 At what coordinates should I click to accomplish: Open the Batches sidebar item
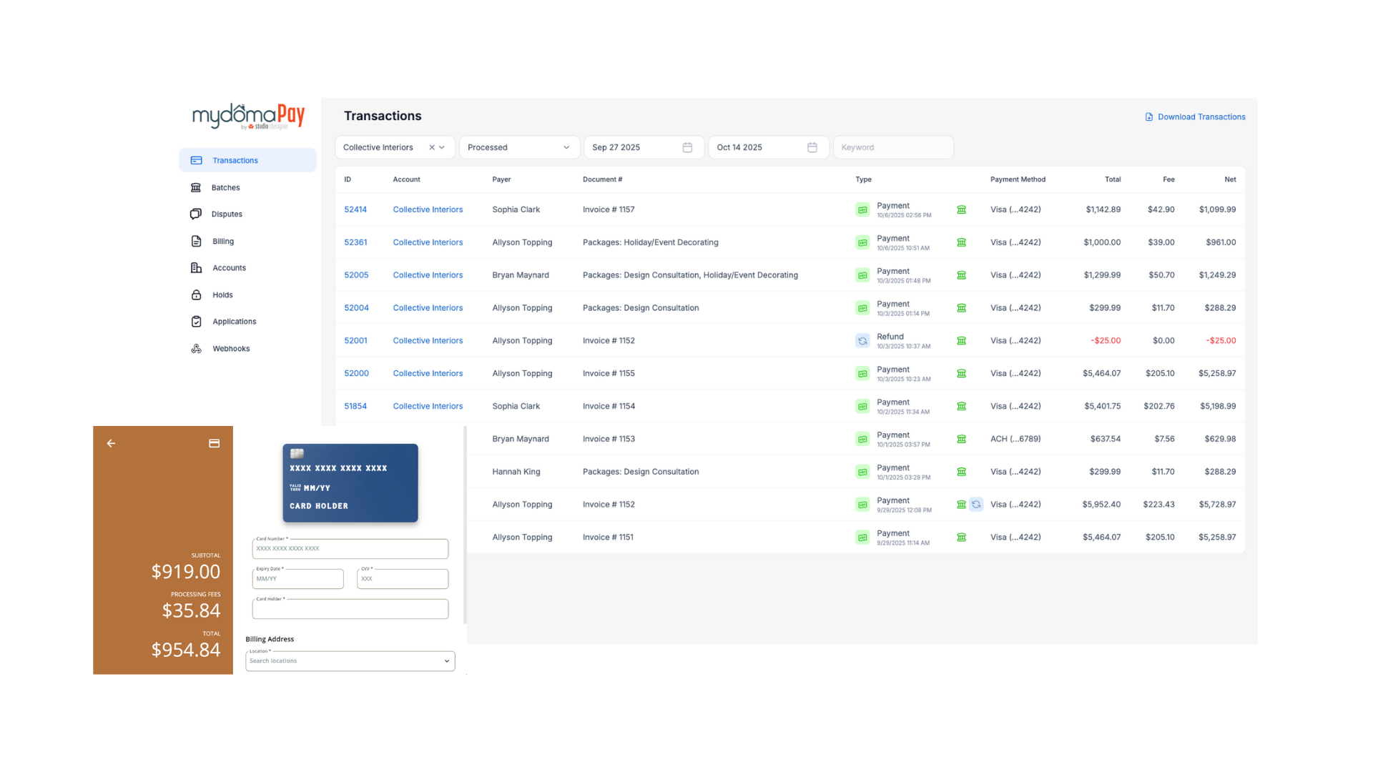coord(225,187)
